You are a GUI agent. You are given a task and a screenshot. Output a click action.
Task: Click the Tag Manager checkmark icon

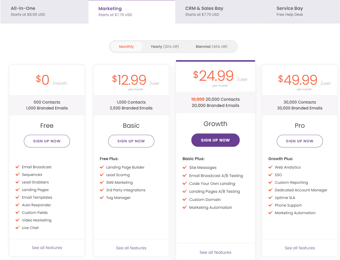[102, 198]
